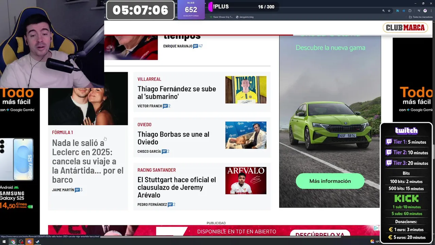Click the RACING SANTANDER section label

157,170
